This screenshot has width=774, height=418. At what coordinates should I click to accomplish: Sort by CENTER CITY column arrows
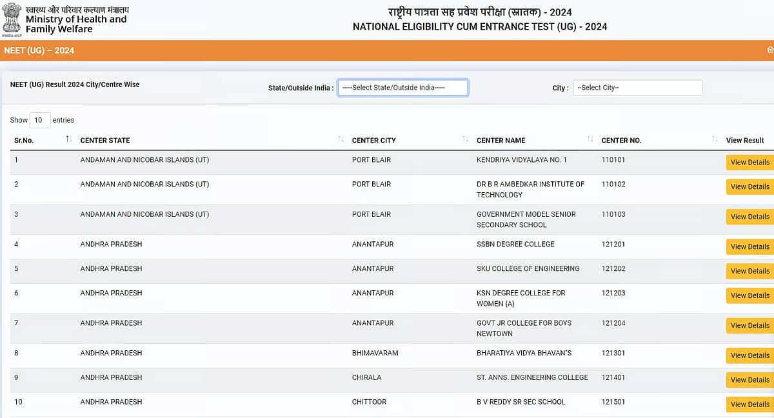pyautogui.click(x=465, y=139)
